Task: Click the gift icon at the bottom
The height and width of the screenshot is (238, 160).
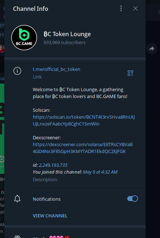Action: [x=17, y=237]
